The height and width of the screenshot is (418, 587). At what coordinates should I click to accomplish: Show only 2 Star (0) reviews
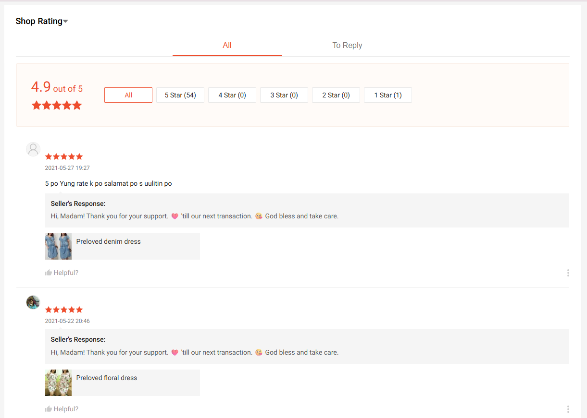(x=336, y=95)
